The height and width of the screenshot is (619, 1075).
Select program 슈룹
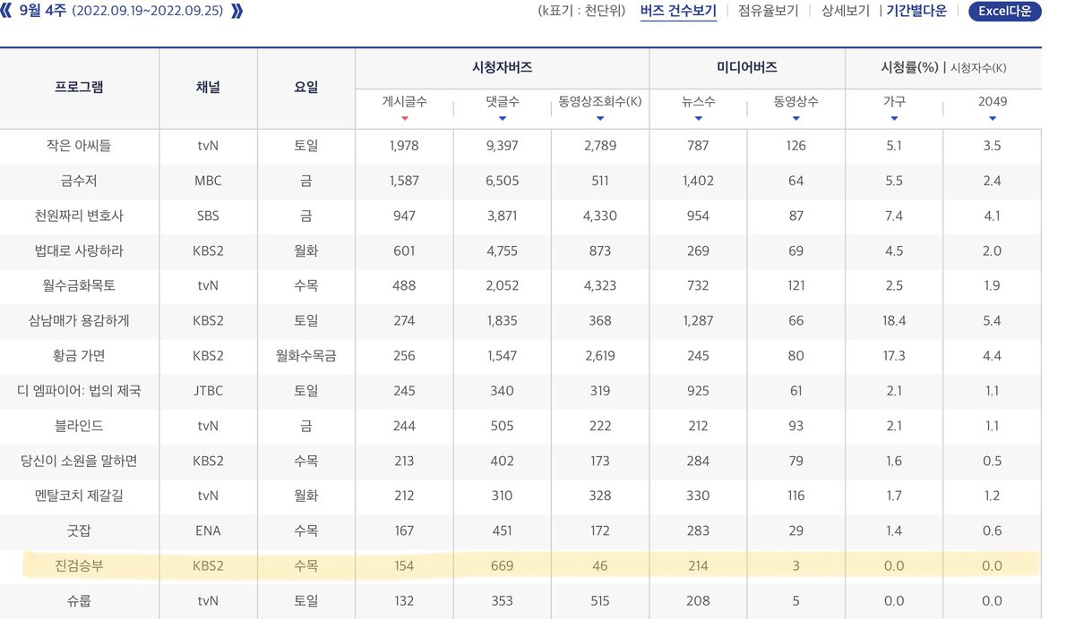coord(79,601)
